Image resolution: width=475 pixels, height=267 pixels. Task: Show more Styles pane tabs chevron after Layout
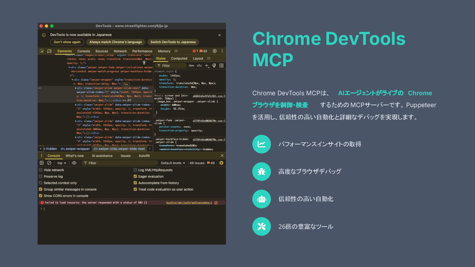(x=208, y=58)
